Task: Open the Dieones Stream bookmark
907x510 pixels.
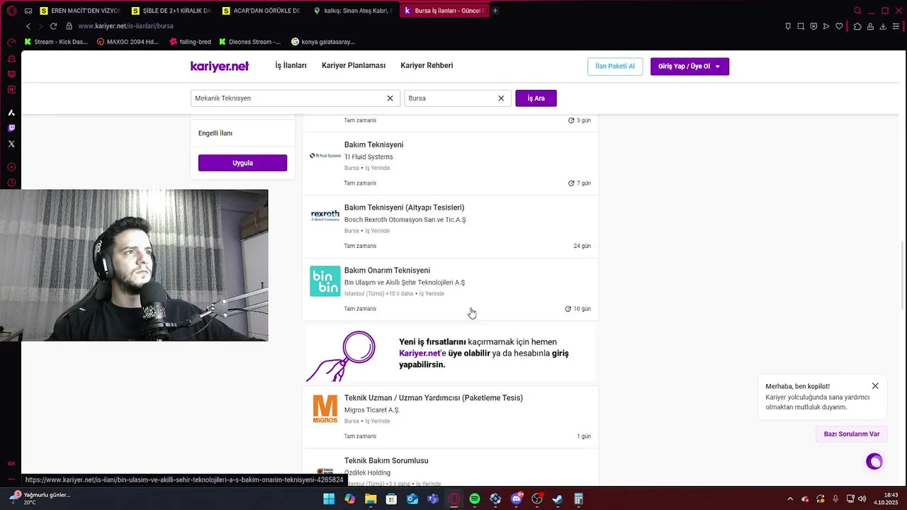Action: 249,42
